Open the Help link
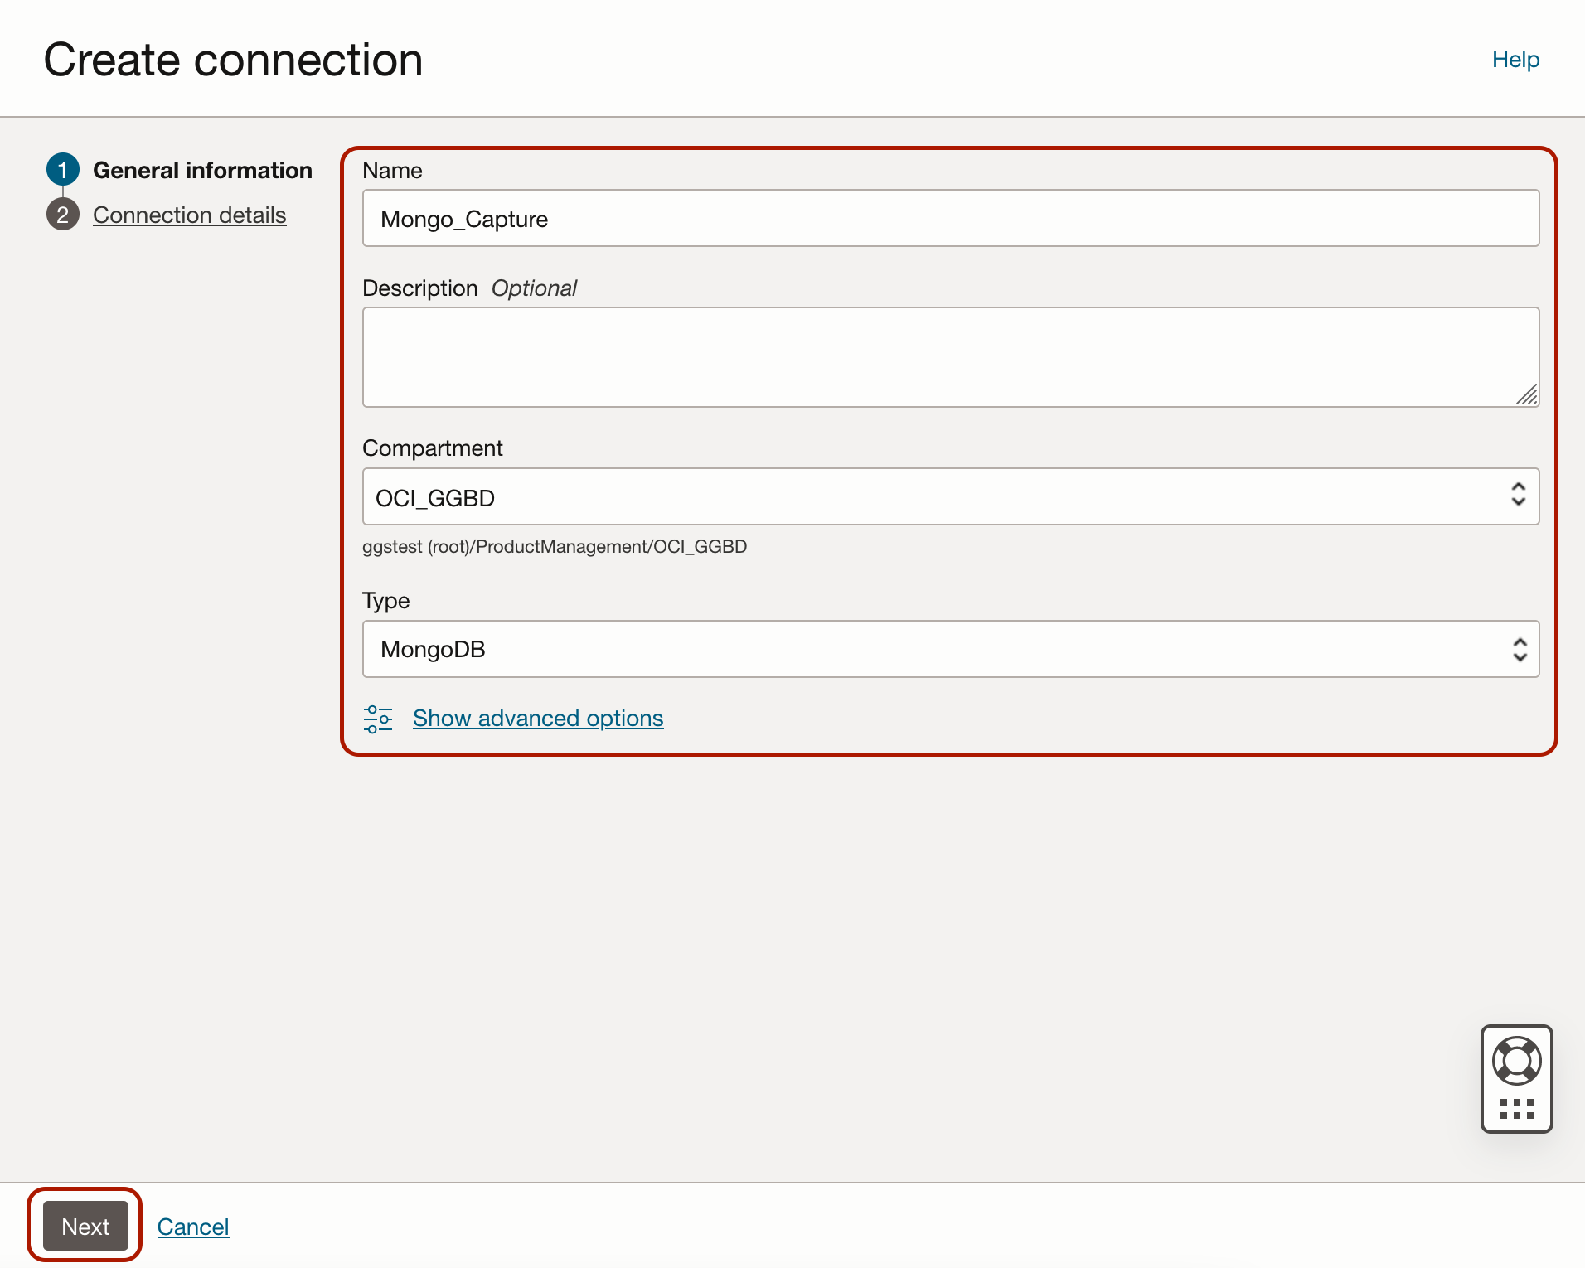 [x=1515, y=60]
